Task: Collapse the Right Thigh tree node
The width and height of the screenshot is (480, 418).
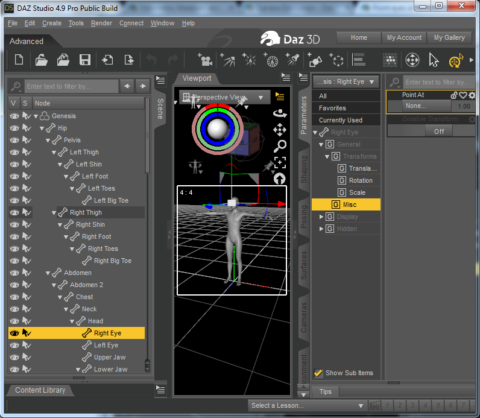Action: (54, 212)
